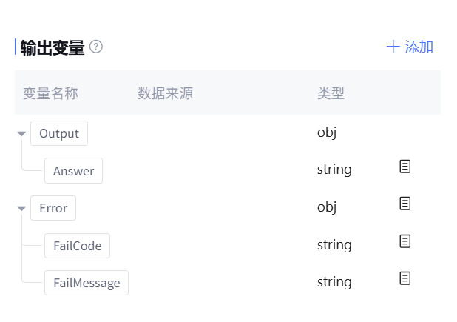Collapse the Output variable tree node
457x322 pixels.
pos(21,134)
